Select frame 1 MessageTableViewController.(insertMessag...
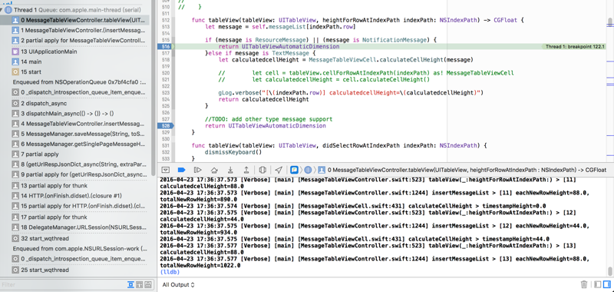This screenshot has width=614, height=292. [x=74, y=30]
